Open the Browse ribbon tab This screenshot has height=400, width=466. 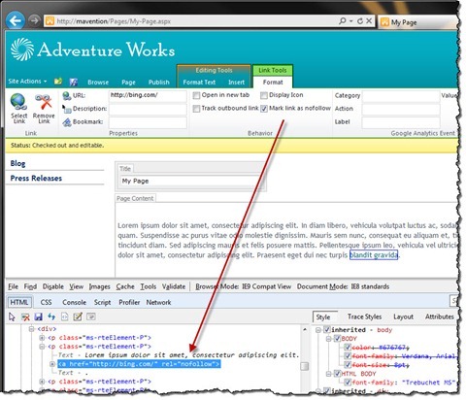pyautogui.click(x=98, y=83)
